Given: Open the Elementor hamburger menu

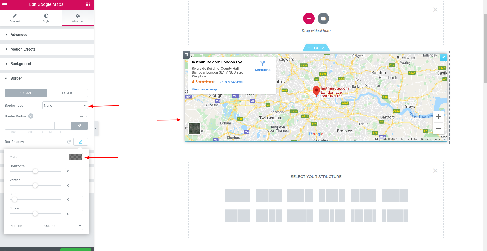Looking at the screenshot, I should 5,4.
